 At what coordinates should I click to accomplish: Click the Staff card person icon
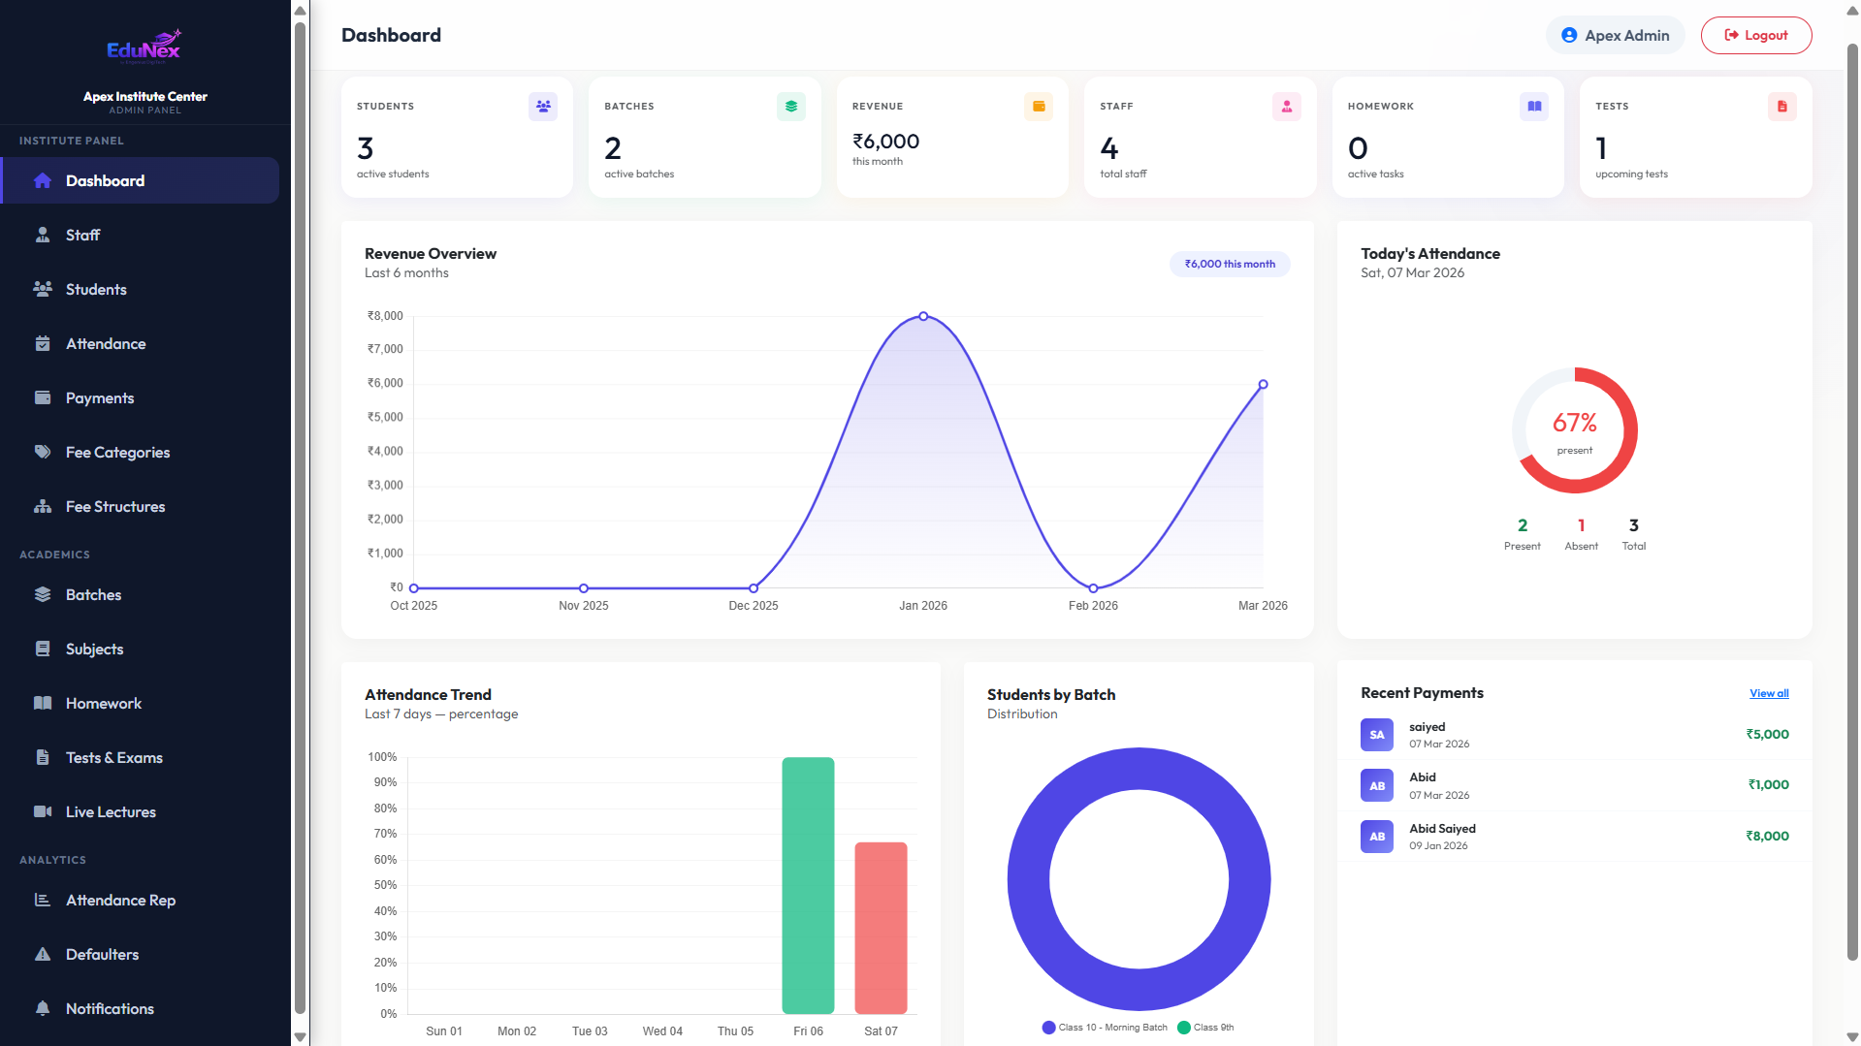[x=1286, y=107]
